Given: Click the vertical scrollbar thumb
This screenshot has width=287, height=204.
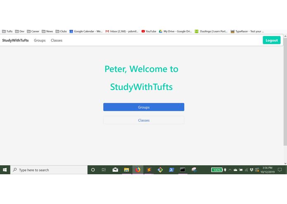Looking at the screenshot, I should [x=285, y=92].
